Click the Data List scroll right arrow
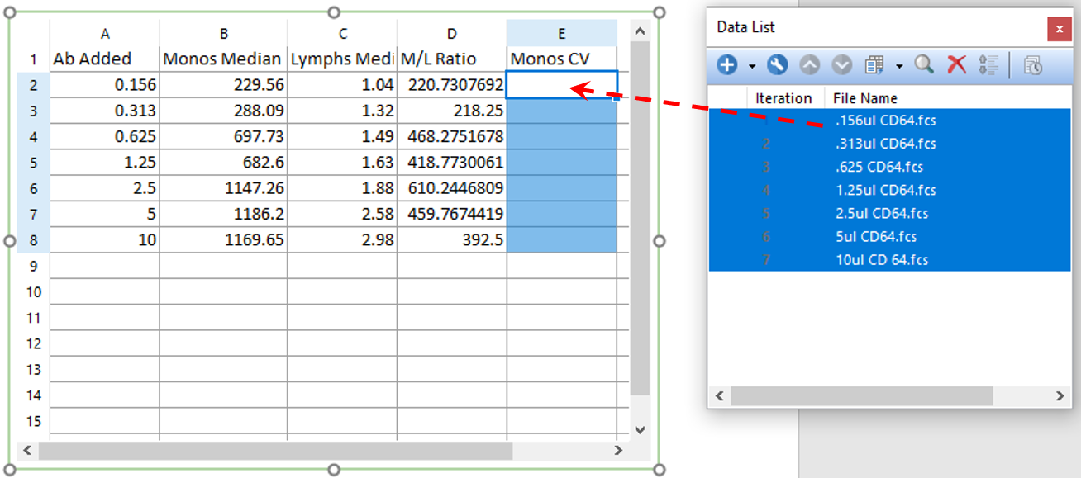The width and height of the screenshot is (1081, 478). [x=1060, y=396]
